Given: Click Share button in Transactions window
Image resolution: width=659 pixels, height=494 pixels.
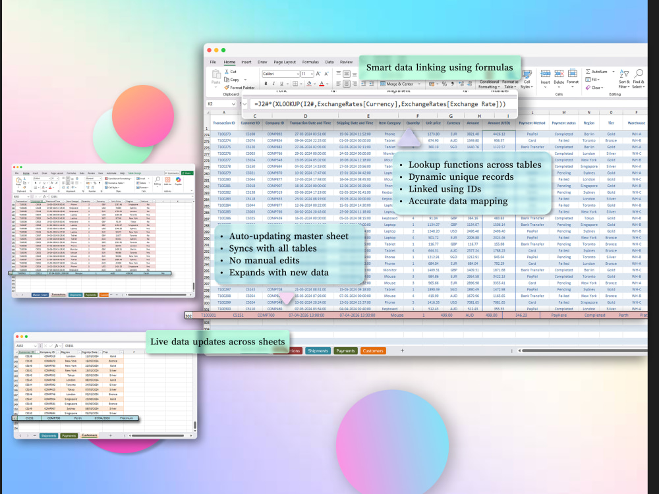Looking at the screenshot, I should point(187,173).
